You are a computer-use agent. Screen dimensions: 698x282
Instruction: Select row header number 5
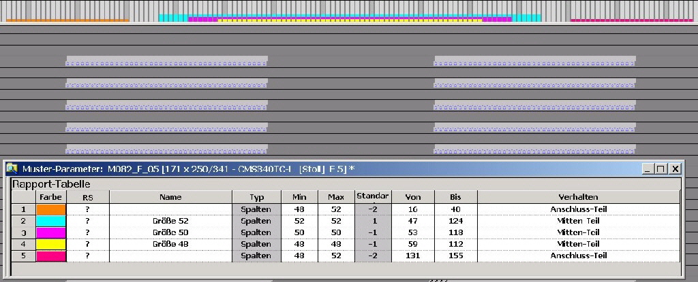23,255
